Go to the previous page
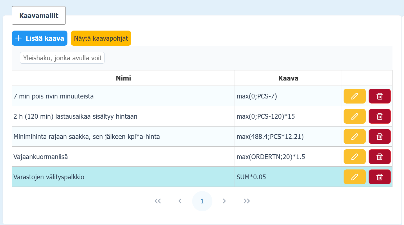 [x=180, y=201]
